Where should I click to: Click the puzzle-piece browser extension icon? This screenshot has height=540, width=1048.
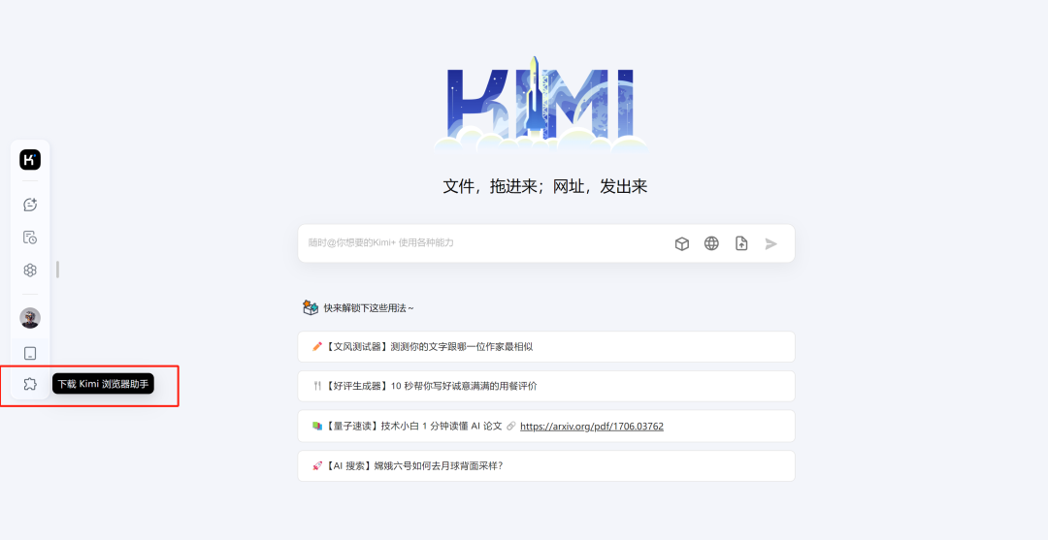pos(30,384)
